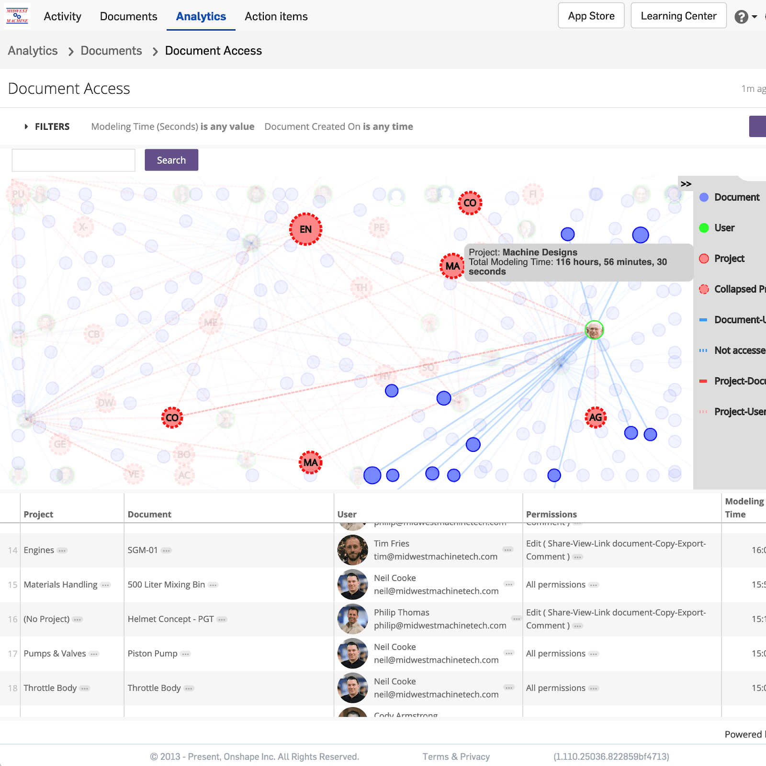Click the Midwest Machine company logo
Viewport: 766px width, 766px height.
coord(17,16)
